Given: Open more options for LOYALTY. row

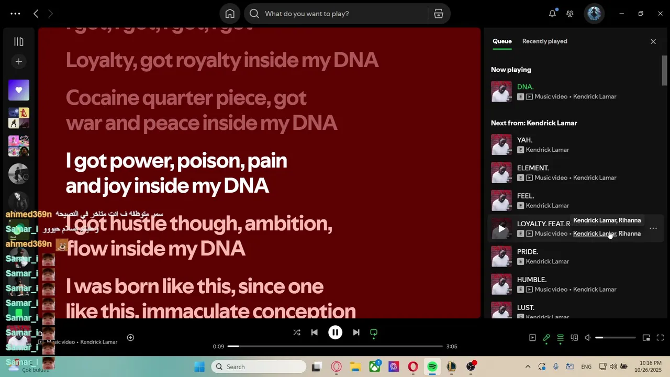Looking at the screenshot, I should pyautogui.click(x=653, y=228).
